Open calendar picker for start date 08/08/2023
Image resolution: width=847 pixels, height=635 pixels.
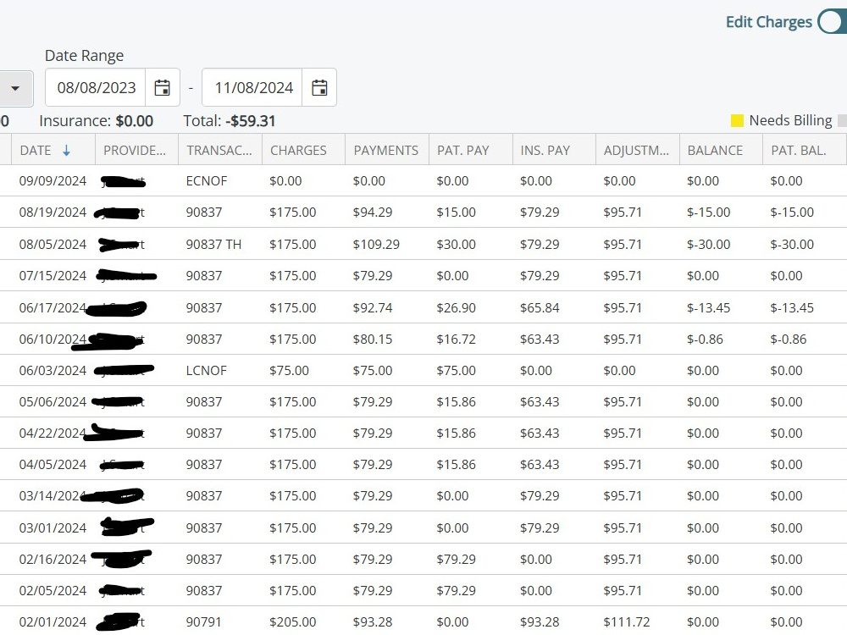(x=162, y=87)
